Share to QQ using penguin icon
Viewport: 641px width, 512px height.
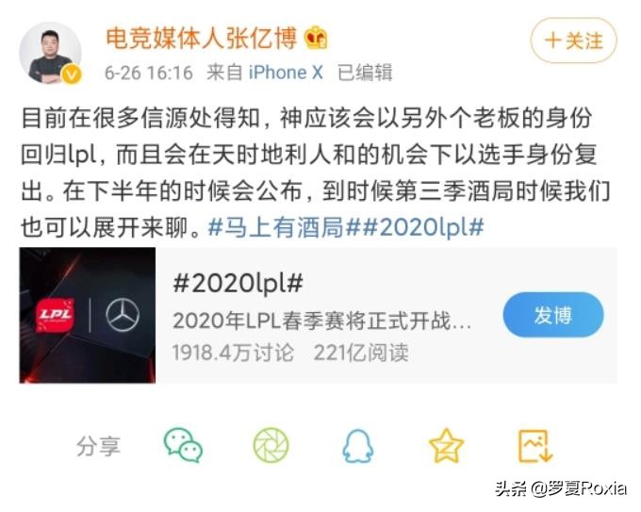(x=358, y=446)
